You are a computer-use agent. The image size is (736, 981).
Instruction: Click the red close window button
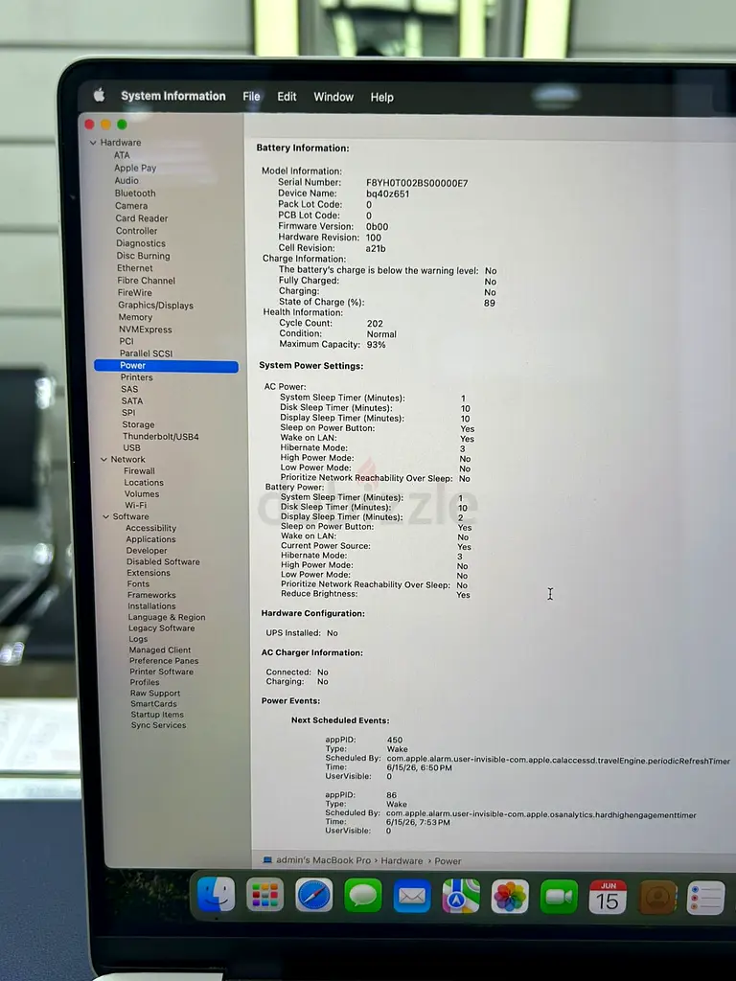click(89, 124)
